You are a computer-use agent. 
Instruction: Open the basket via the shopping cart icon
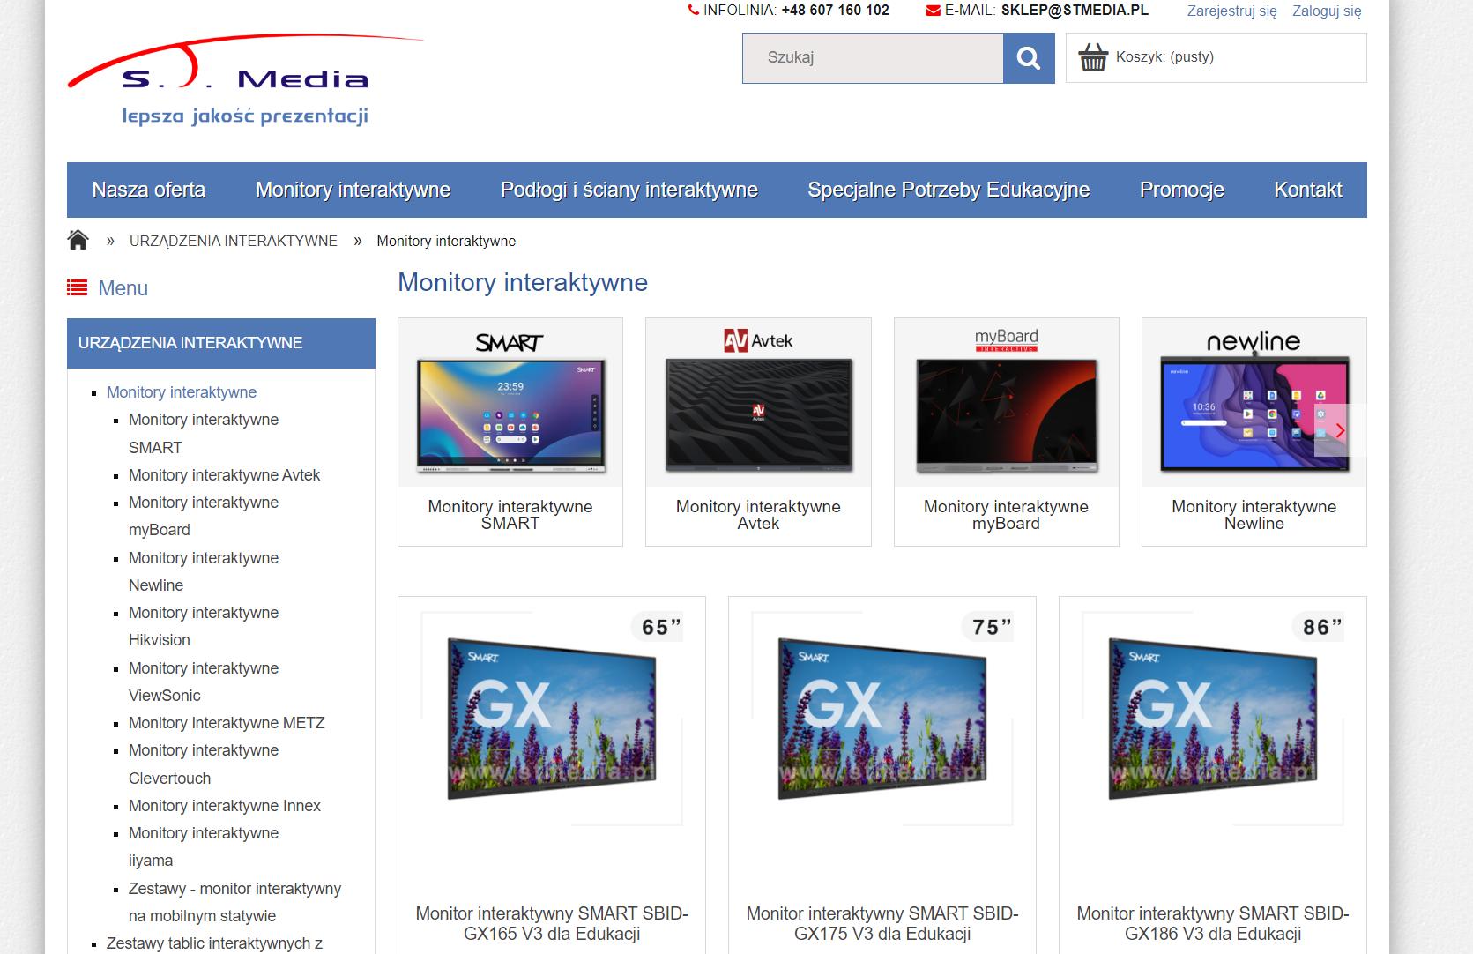(1094, 56)
